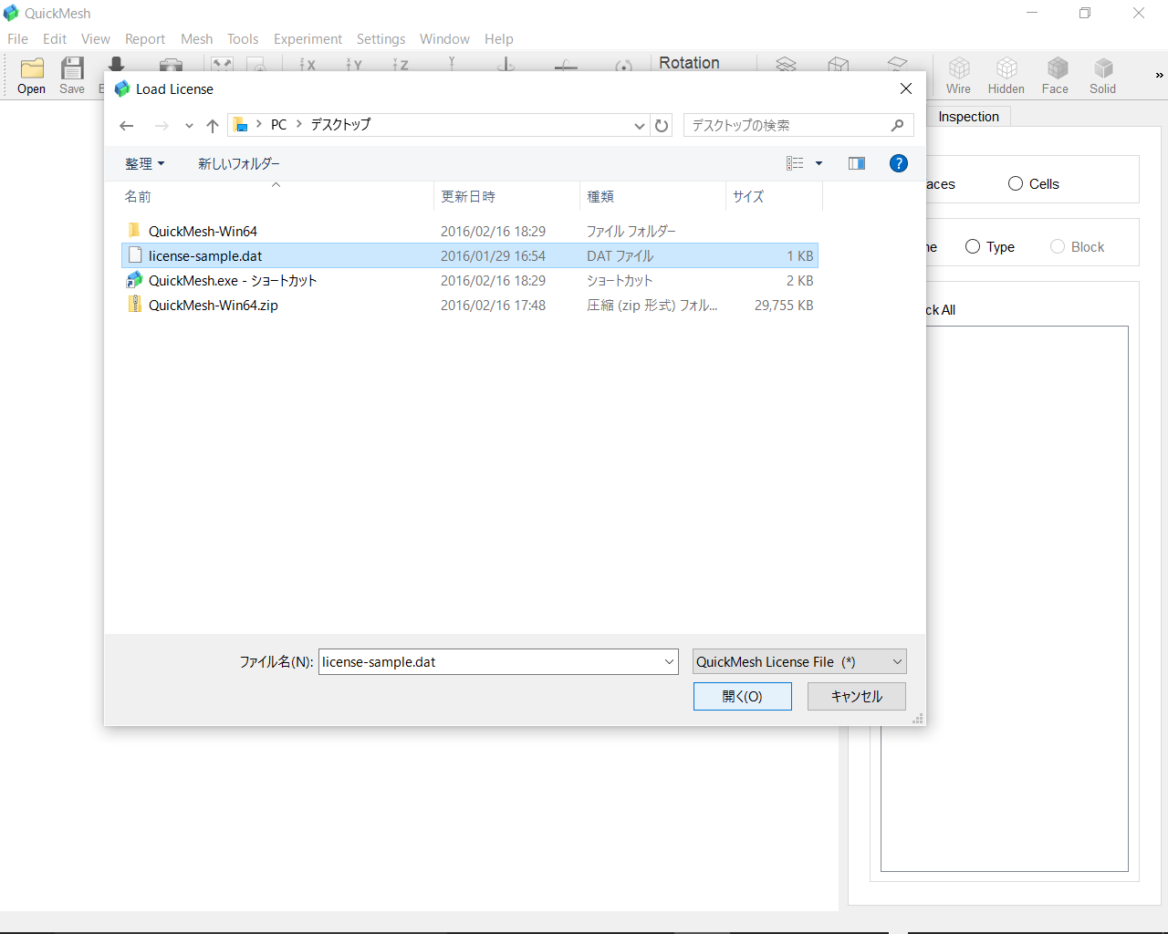Open the recent locations dropdown
The width and height of the screenshot is (1168, 934).
point(189,126)
